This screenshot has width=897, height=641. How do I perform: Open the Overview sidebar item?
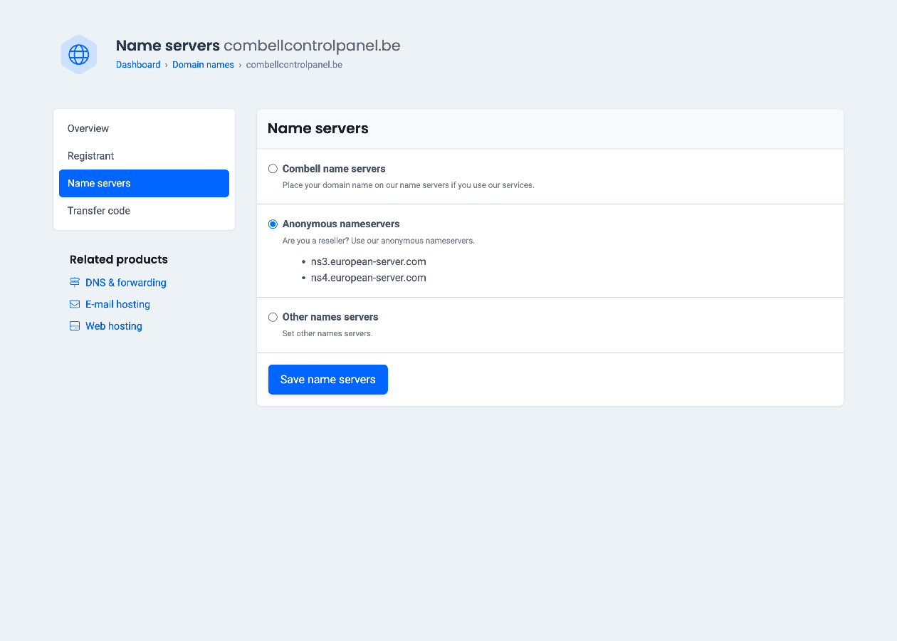[144, 128]
